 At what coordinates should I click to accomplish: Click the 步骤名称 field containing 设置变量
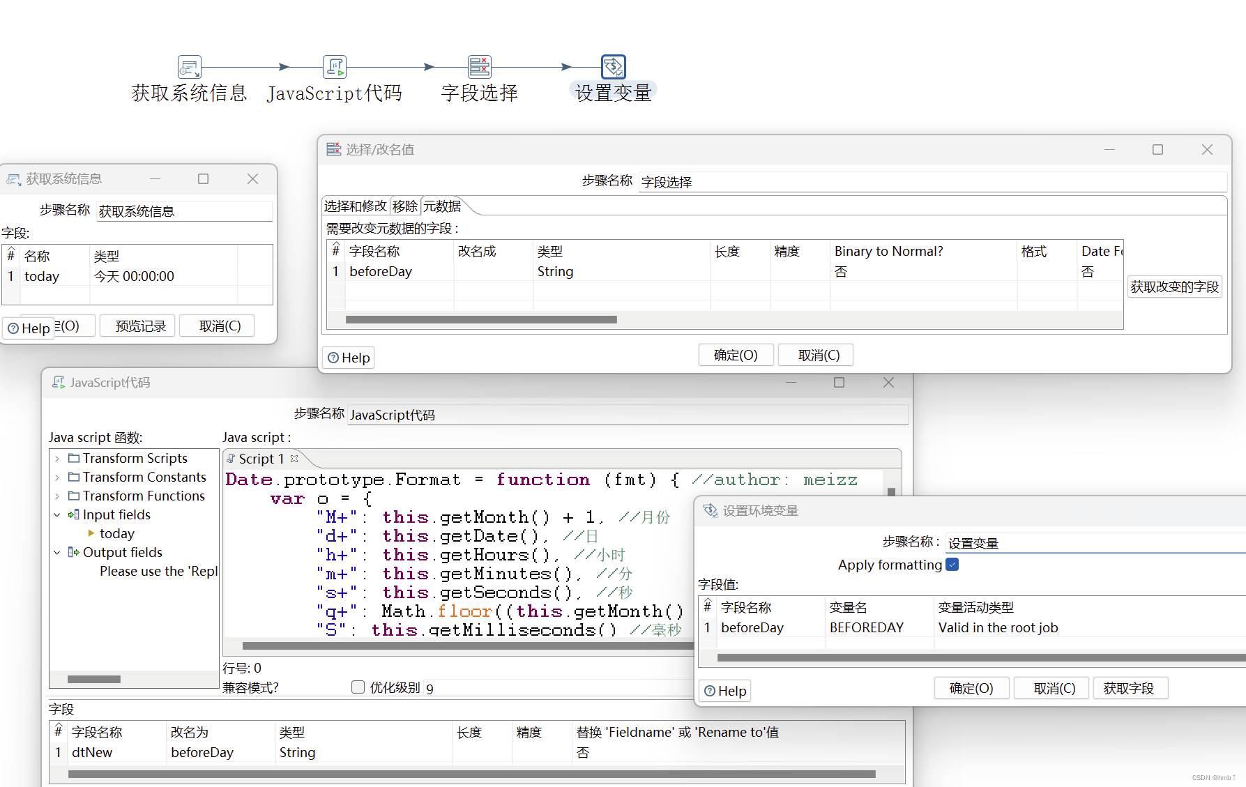[x=1095, y=543]
